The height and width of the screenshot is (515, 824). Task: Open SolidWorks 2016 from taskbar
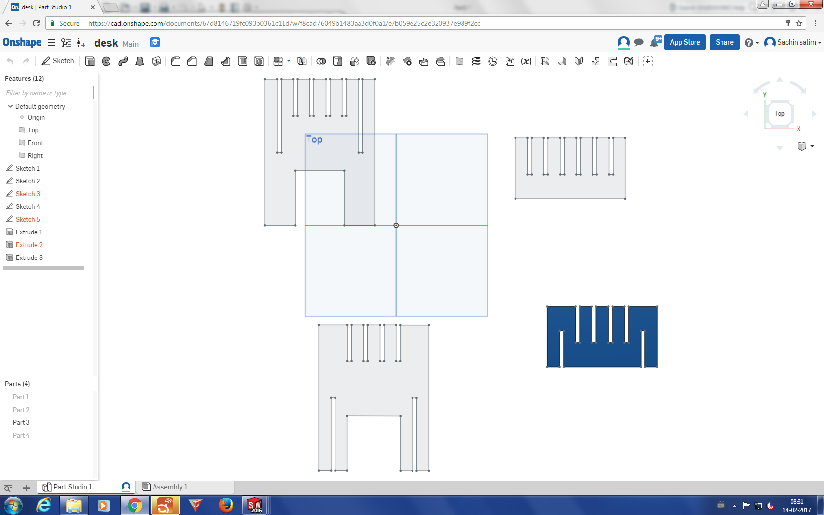(x=255, y=505)
